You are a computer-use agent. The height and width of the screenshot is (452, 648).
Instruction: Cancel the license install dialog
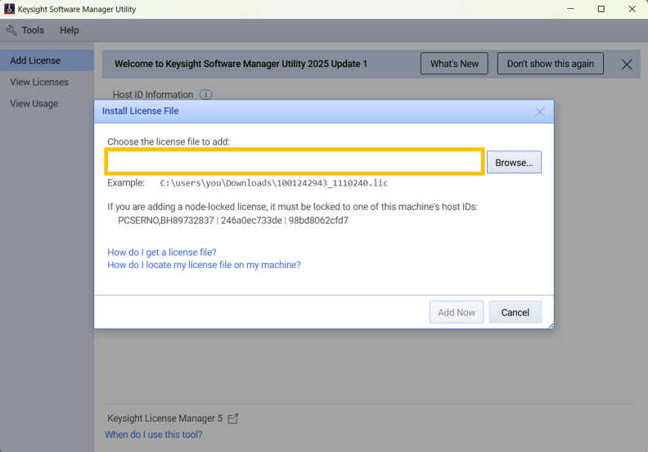pyautogui.click(x=515, y=312)
